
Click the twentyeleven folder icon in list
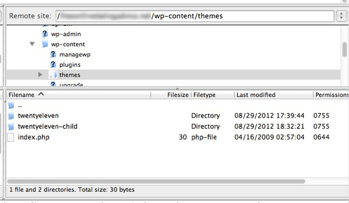[x=11, y=115]
